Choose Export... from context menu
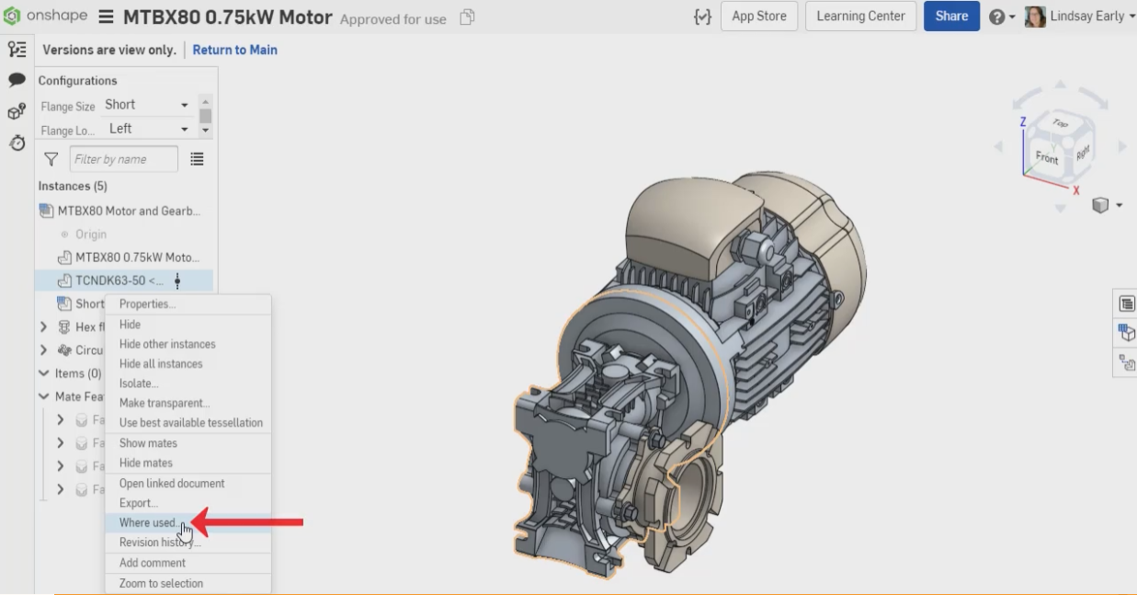1137x595 pixels. click(x=188, y=503)
